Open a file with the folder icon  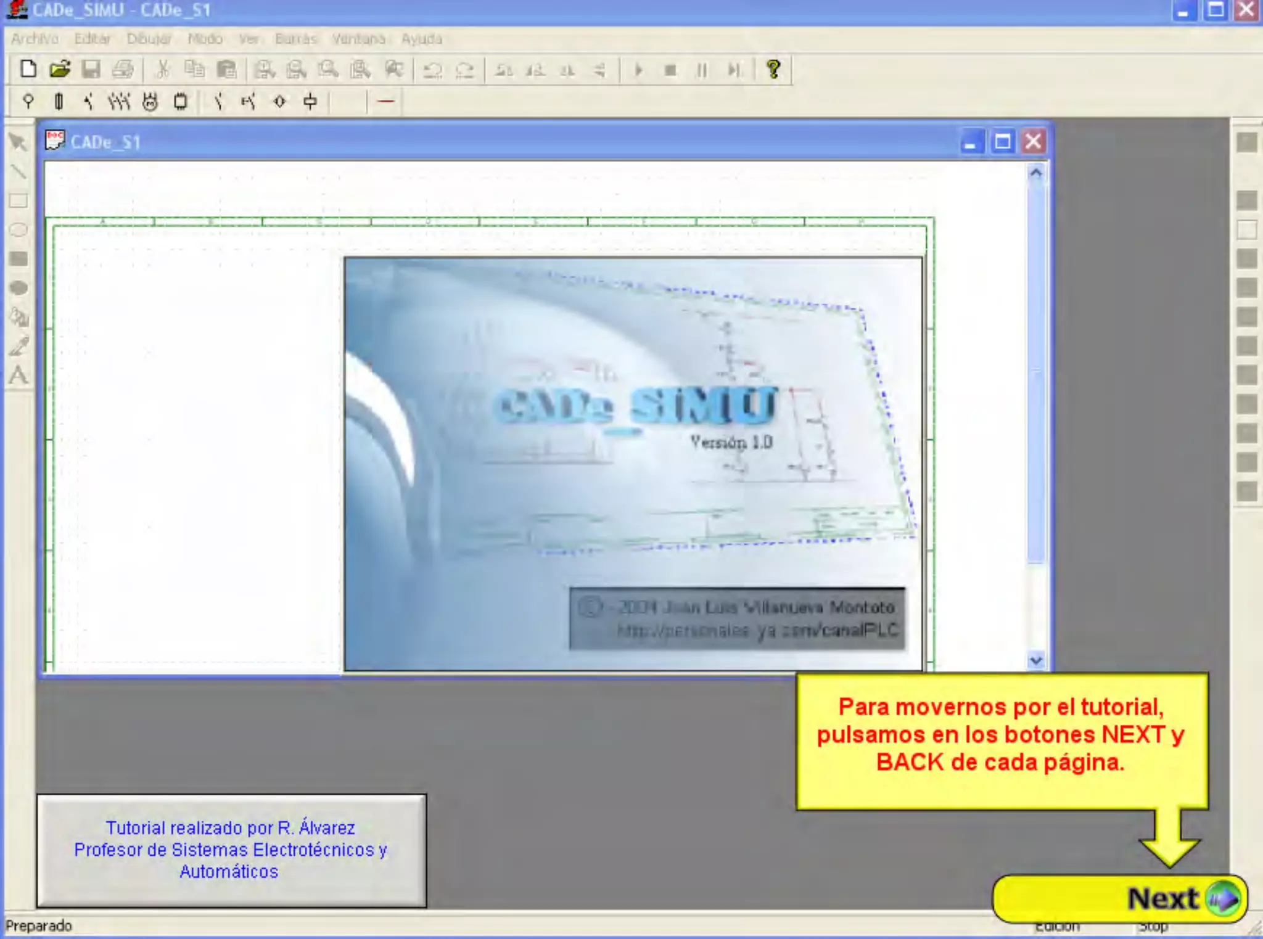pos(60,69)
